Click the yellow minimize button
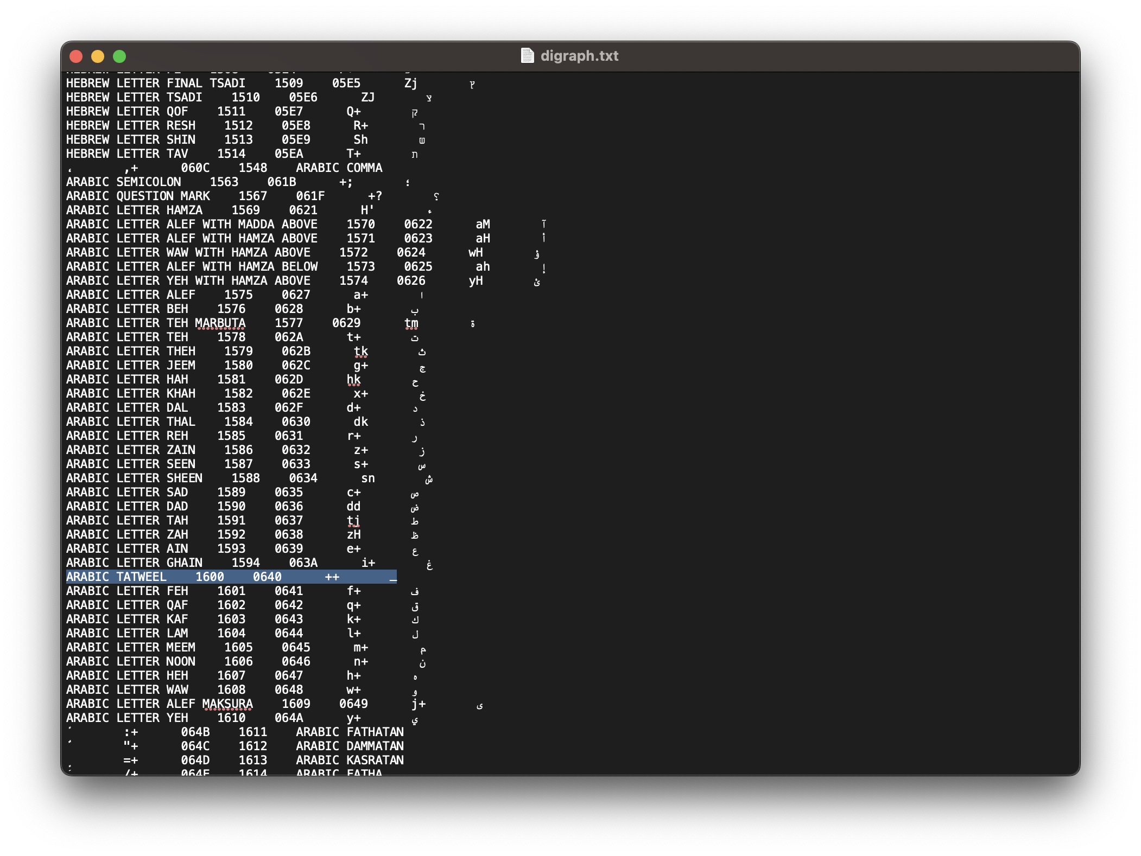This screenshot has width=1141, height=856. pos(98,56)
